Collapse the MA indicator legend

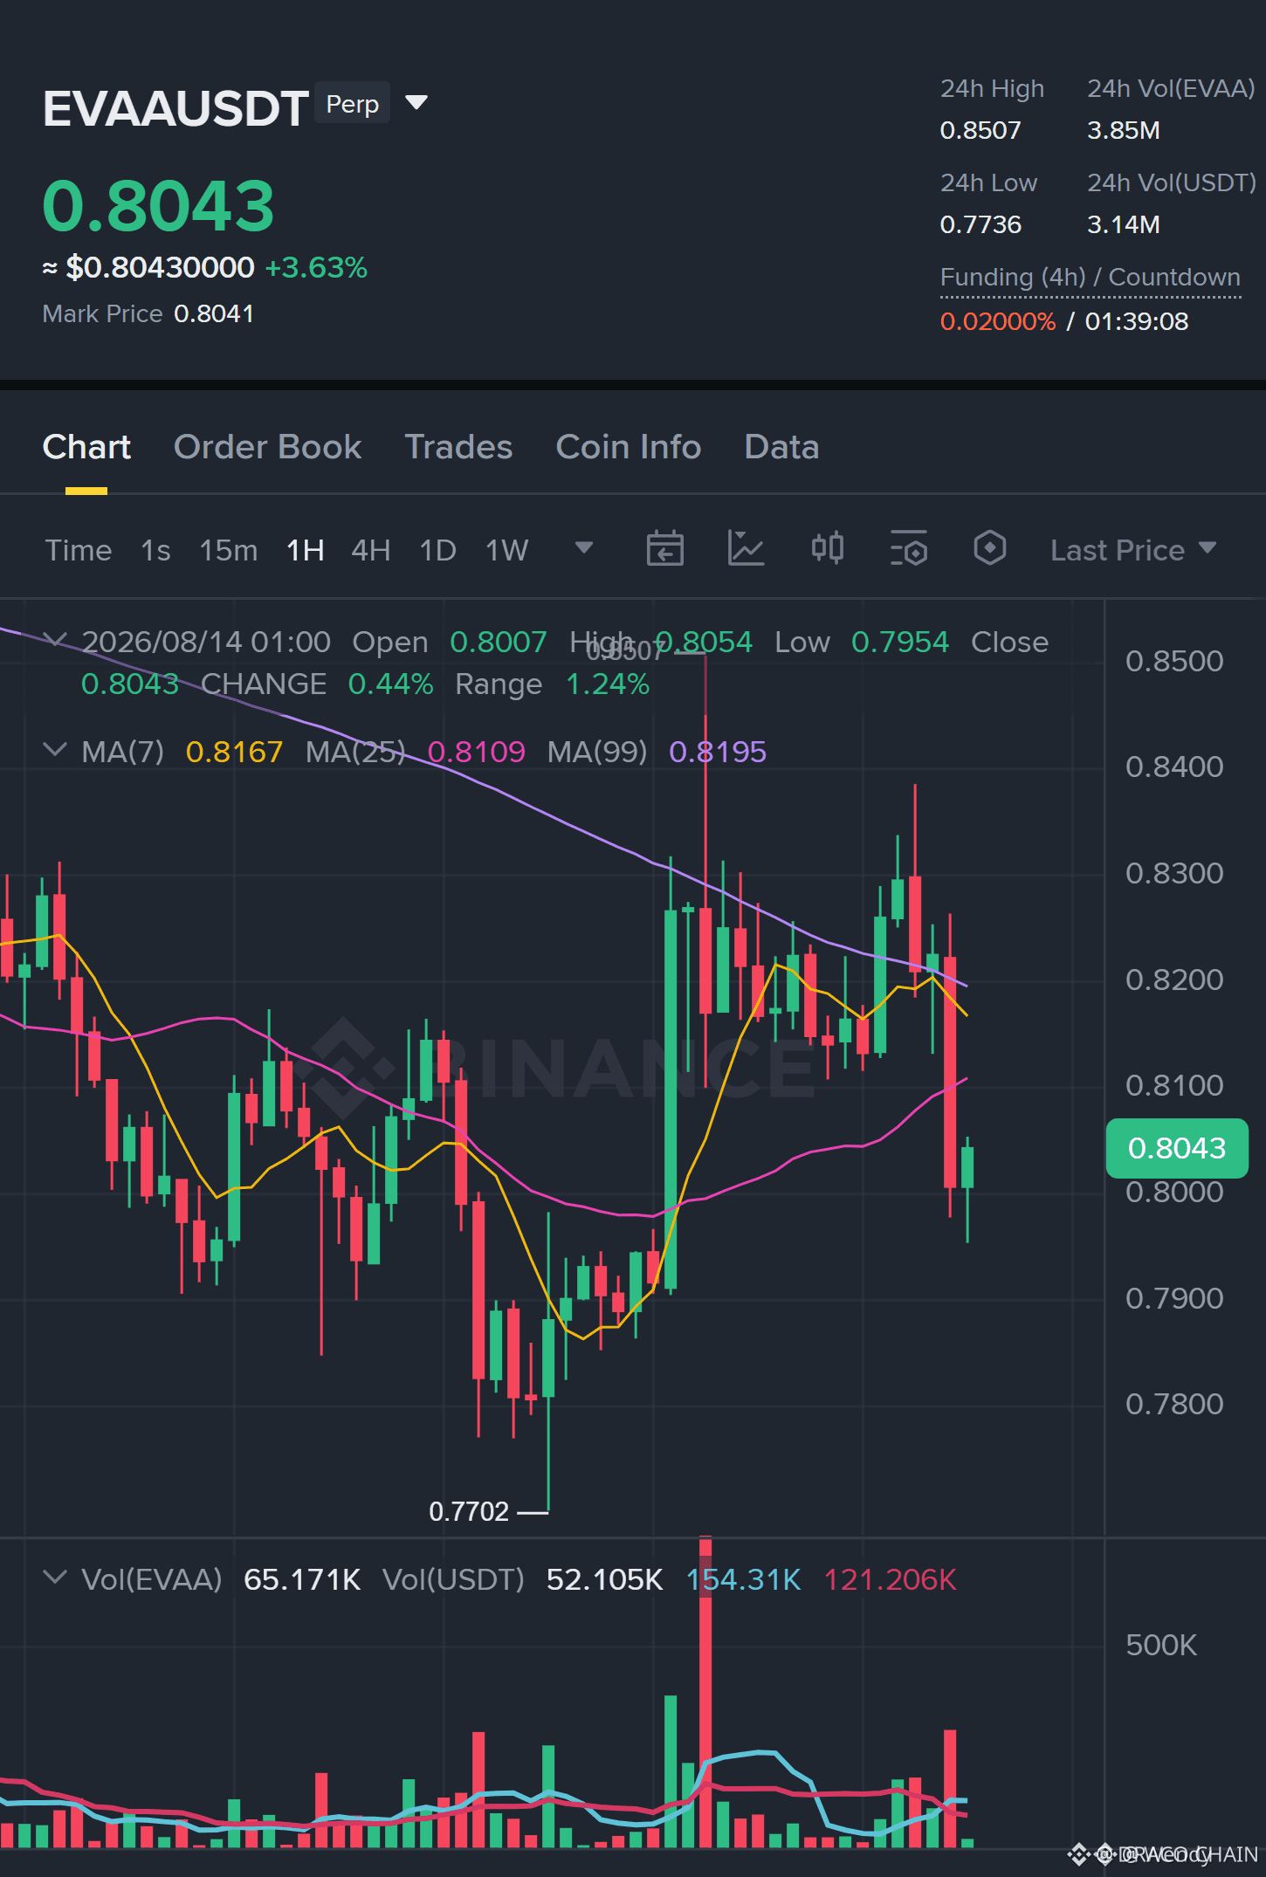tap(55, 751)
